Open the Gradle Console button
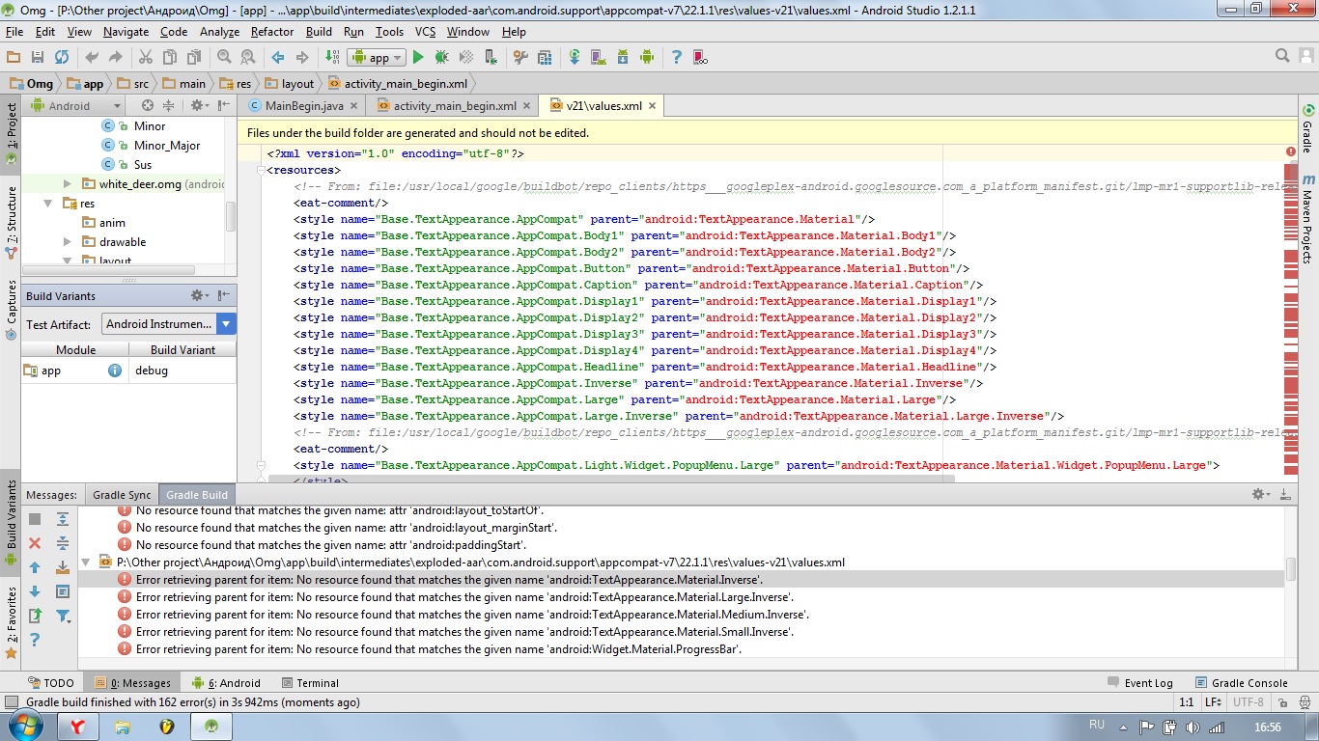1319x741 pixels. 1241,682
